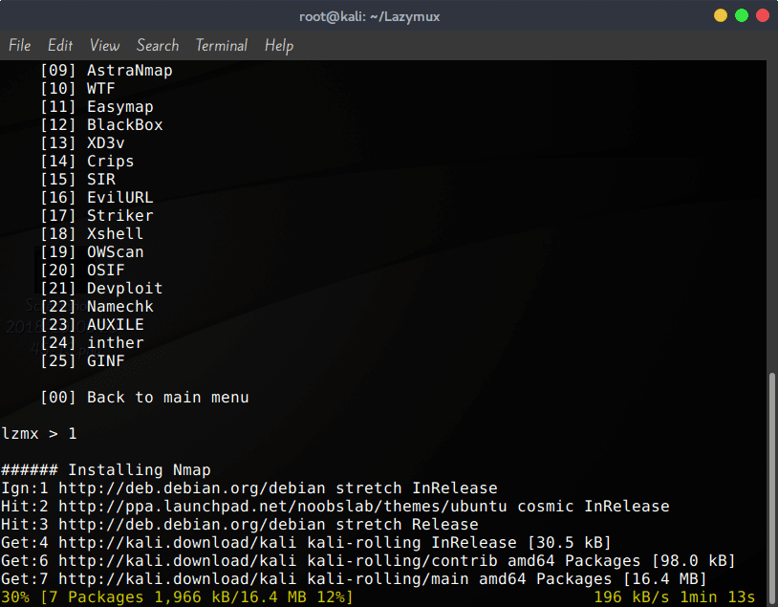Click the text [15] SIR
This screenshot has width=778, height=607.
coord(78,180)
